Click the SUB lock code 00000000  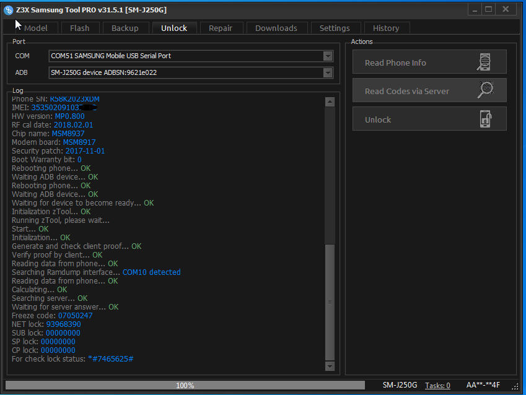[x=63, y=333]
